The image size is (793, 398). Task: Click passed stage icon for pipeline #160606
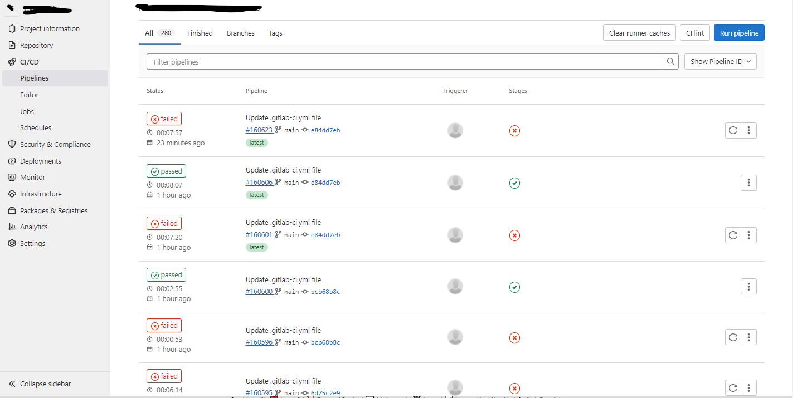coord(514,183)
